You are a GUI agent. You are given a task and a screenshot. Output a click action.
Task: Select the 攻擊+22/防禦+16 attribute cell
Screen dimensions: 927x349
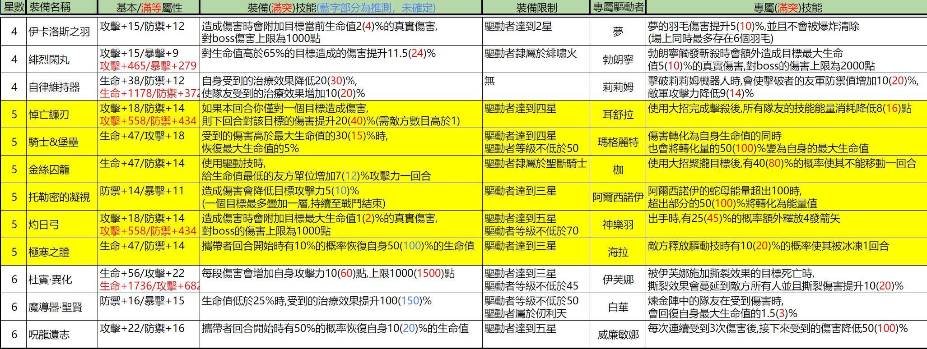(x=149, y=334)
